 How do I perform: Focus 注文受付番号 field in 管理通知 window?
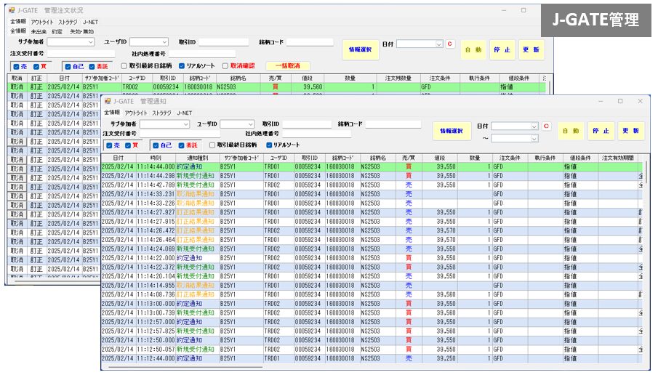[x=180, y=134]
